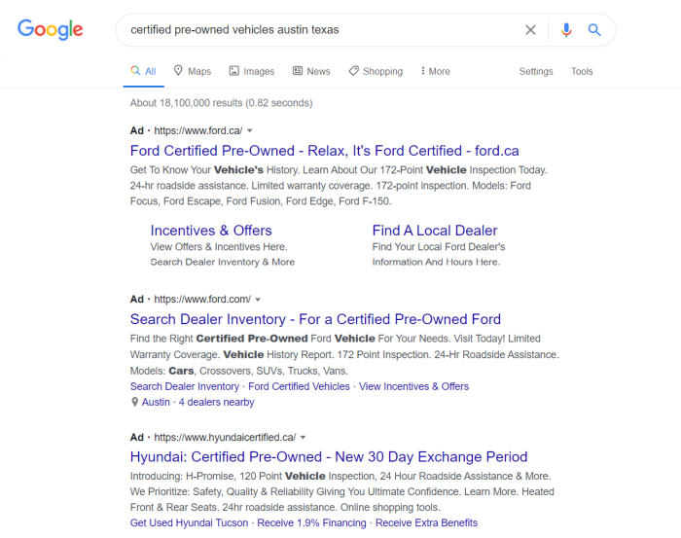Click View Incentives & Offers sitelink
The image size is (681, 538).
413,386
